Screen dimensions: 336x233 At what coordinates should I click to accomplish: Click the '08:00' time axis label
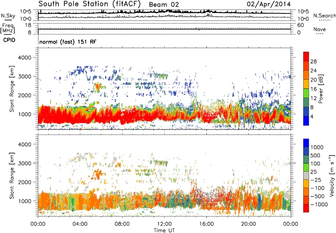coord(122,224)
